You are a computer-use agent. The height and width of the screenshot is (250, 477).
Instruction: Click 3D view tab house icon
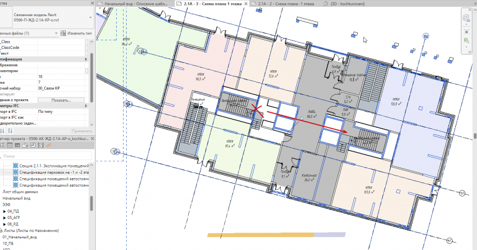coord(325,4)
